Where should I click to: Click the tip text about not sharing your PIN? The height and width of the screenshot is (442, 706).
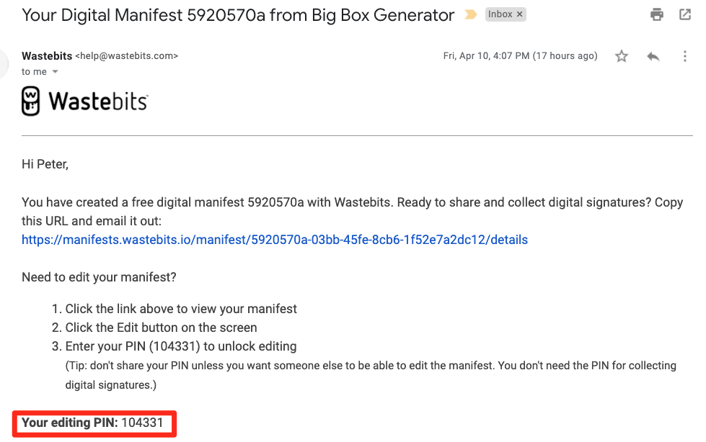click(371, 375)
